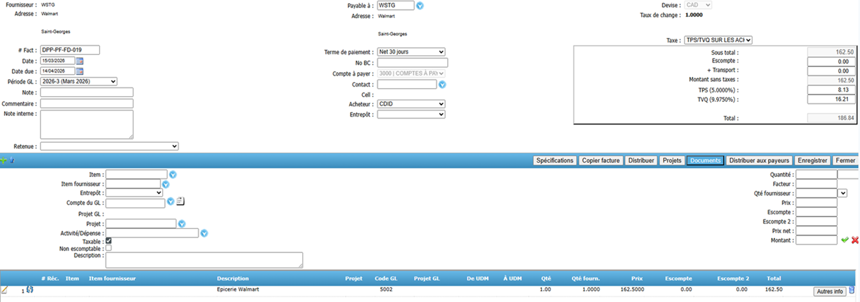
Task: Edit line 1 using the pencil icon
Action: [x=5, y=290]
